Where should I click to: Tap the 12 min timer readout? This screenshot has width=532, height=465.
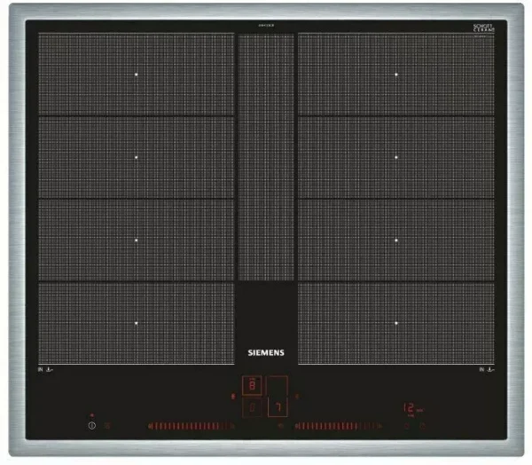click(x=413, y=408)
